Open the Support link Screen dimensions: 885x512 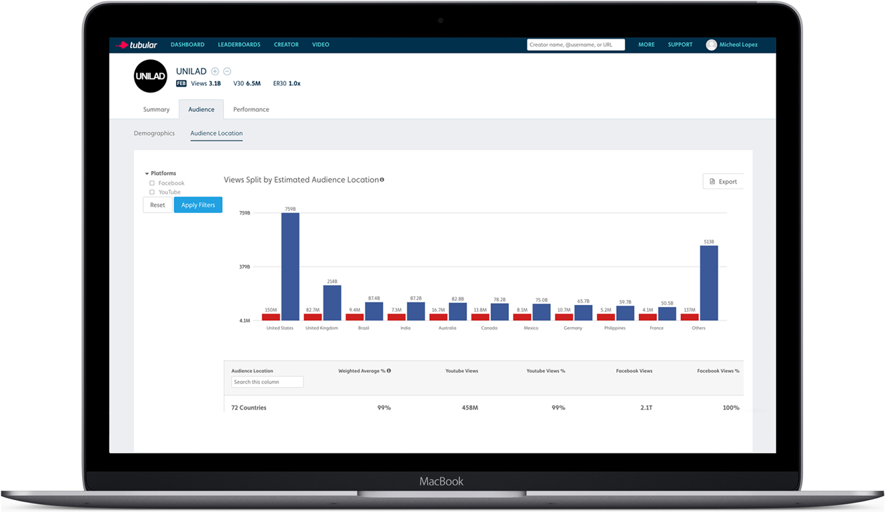[680, 45]
